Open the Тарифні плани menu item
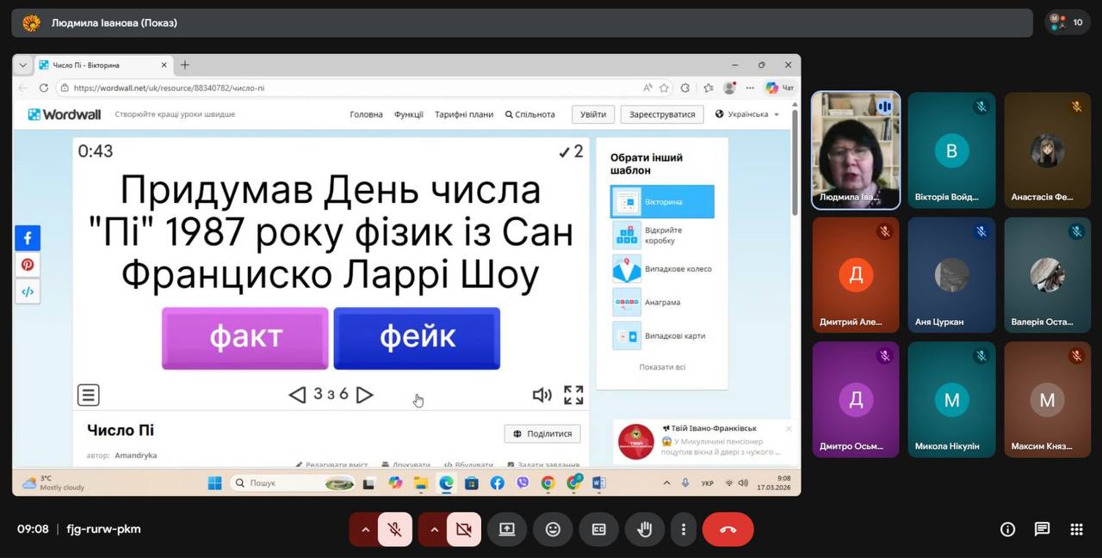1102x558 pixels. (x=464, y=114)
